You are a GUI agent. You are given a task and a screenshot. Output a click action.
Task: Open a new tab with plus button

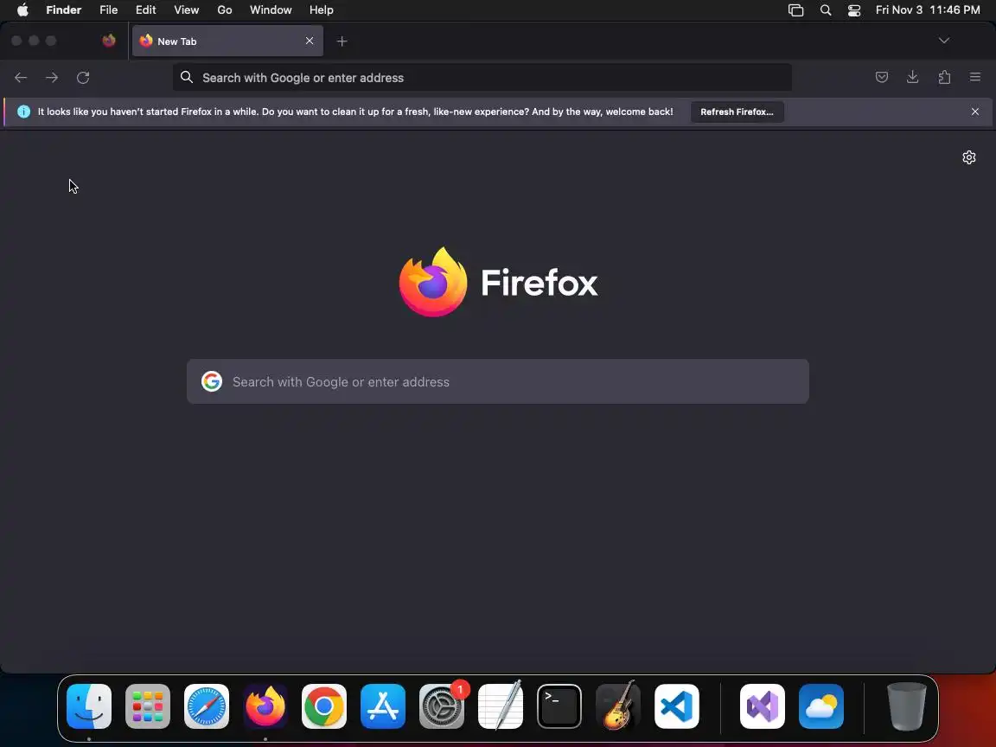[x=342, y=41]
